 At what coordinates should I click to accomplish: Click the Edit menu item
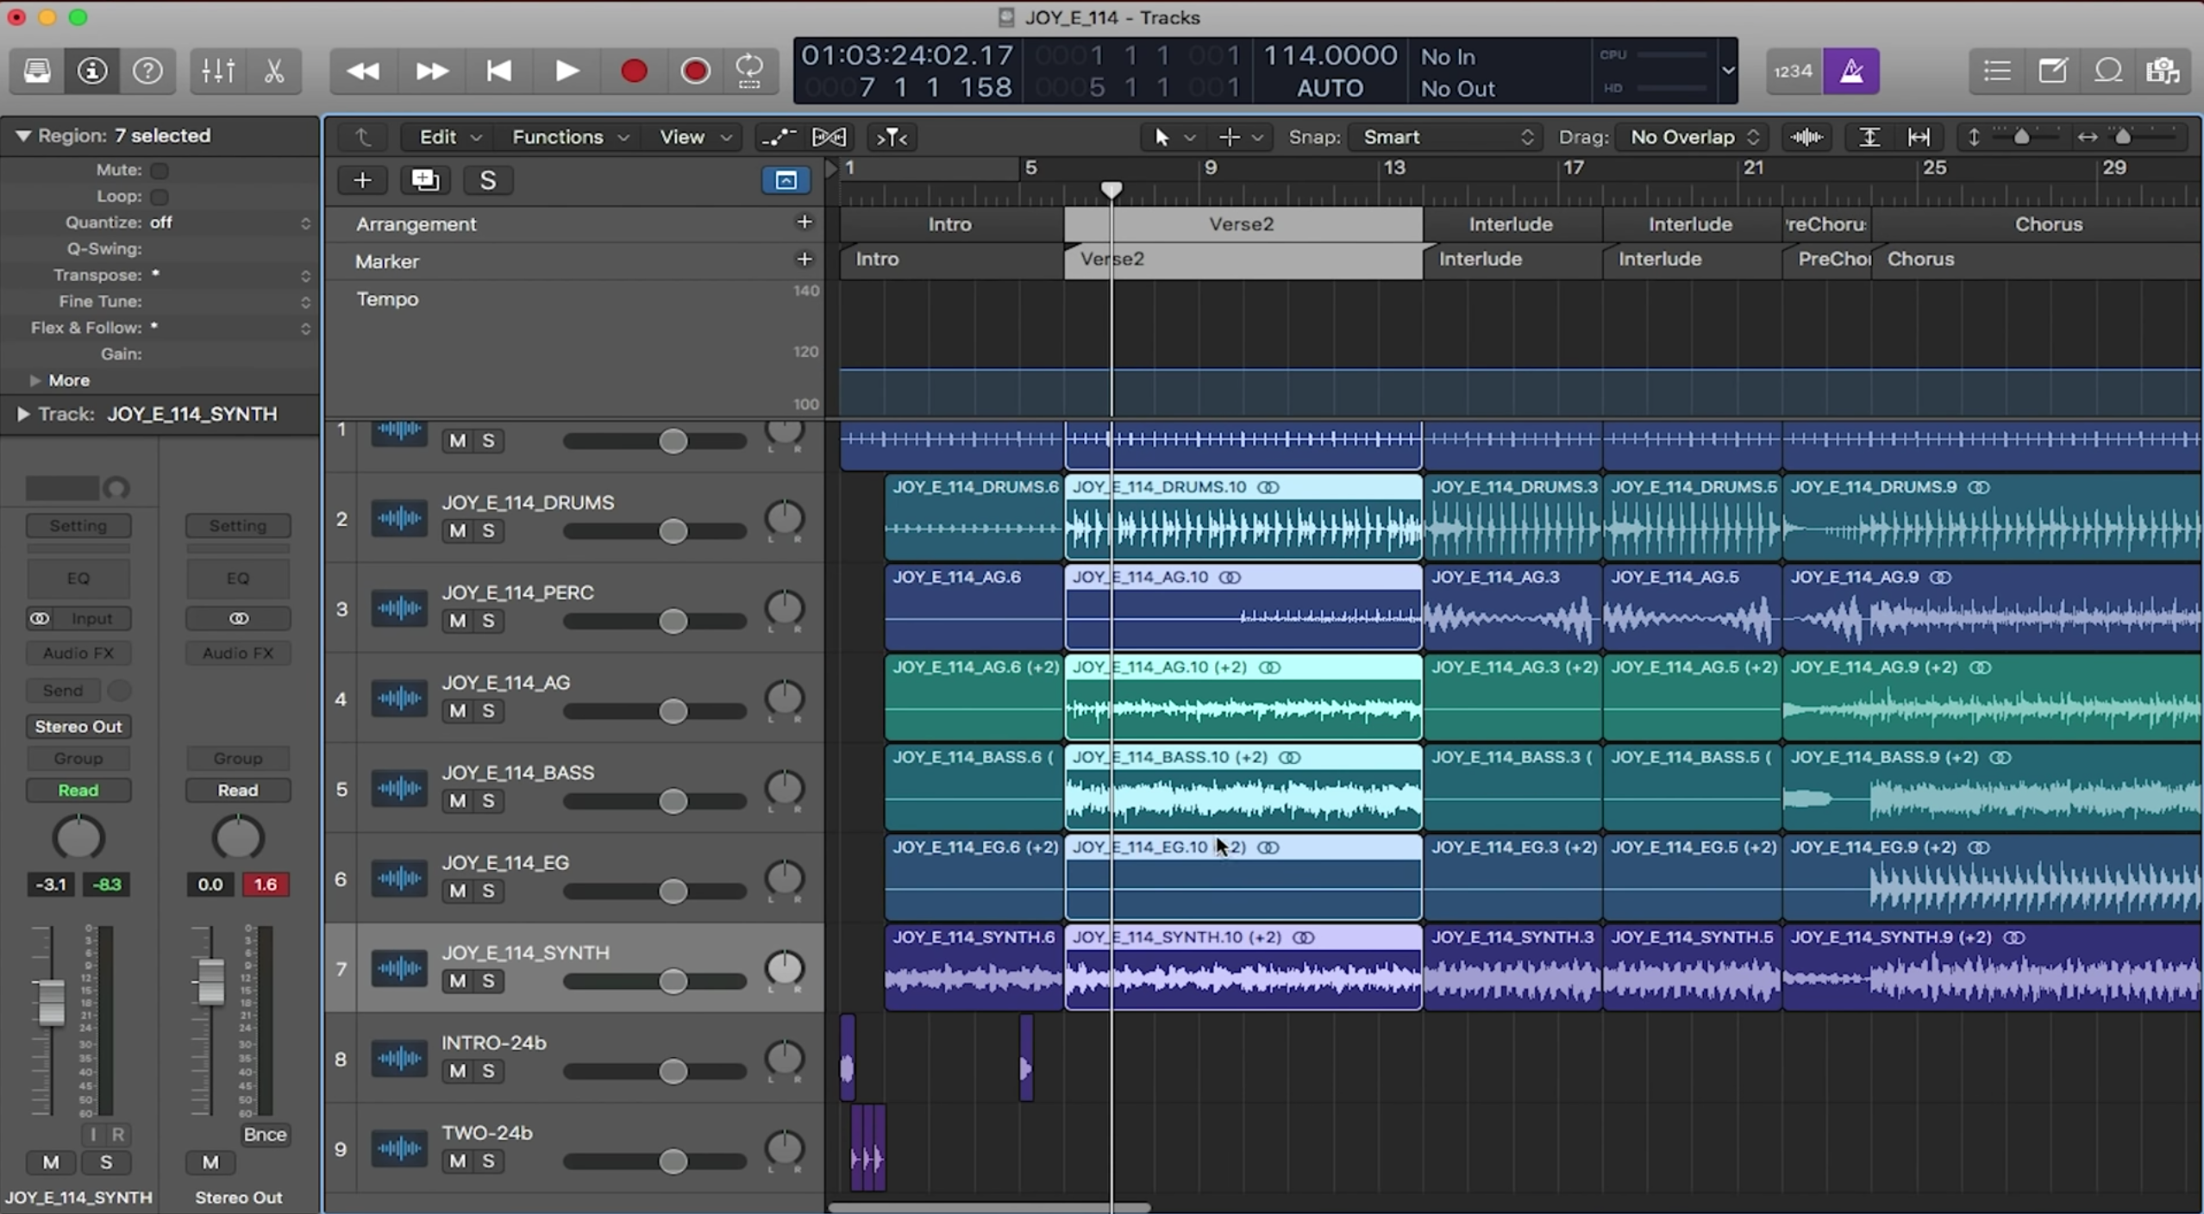[438, 136]
